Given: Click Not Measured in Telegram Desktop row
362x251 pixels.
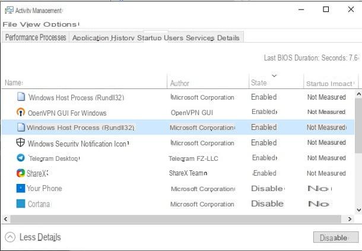Looking at the screenshot, I should pyautogui.click(x=326, y=158).
